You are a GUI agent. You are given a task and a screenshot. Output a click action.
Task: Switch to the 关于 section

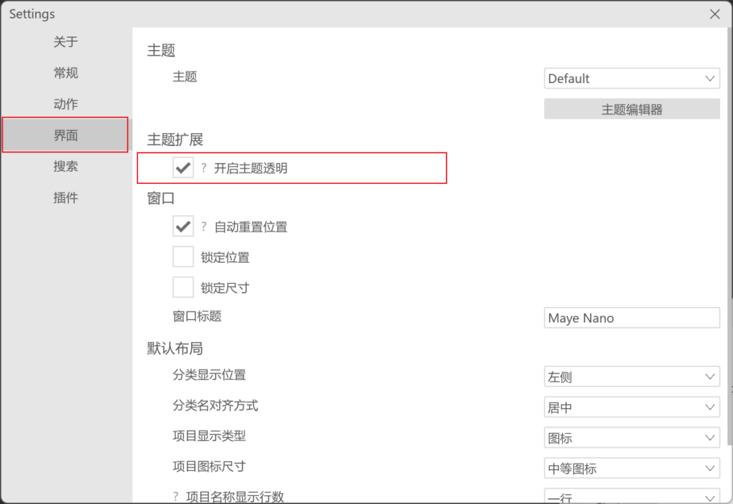(66, 42)
